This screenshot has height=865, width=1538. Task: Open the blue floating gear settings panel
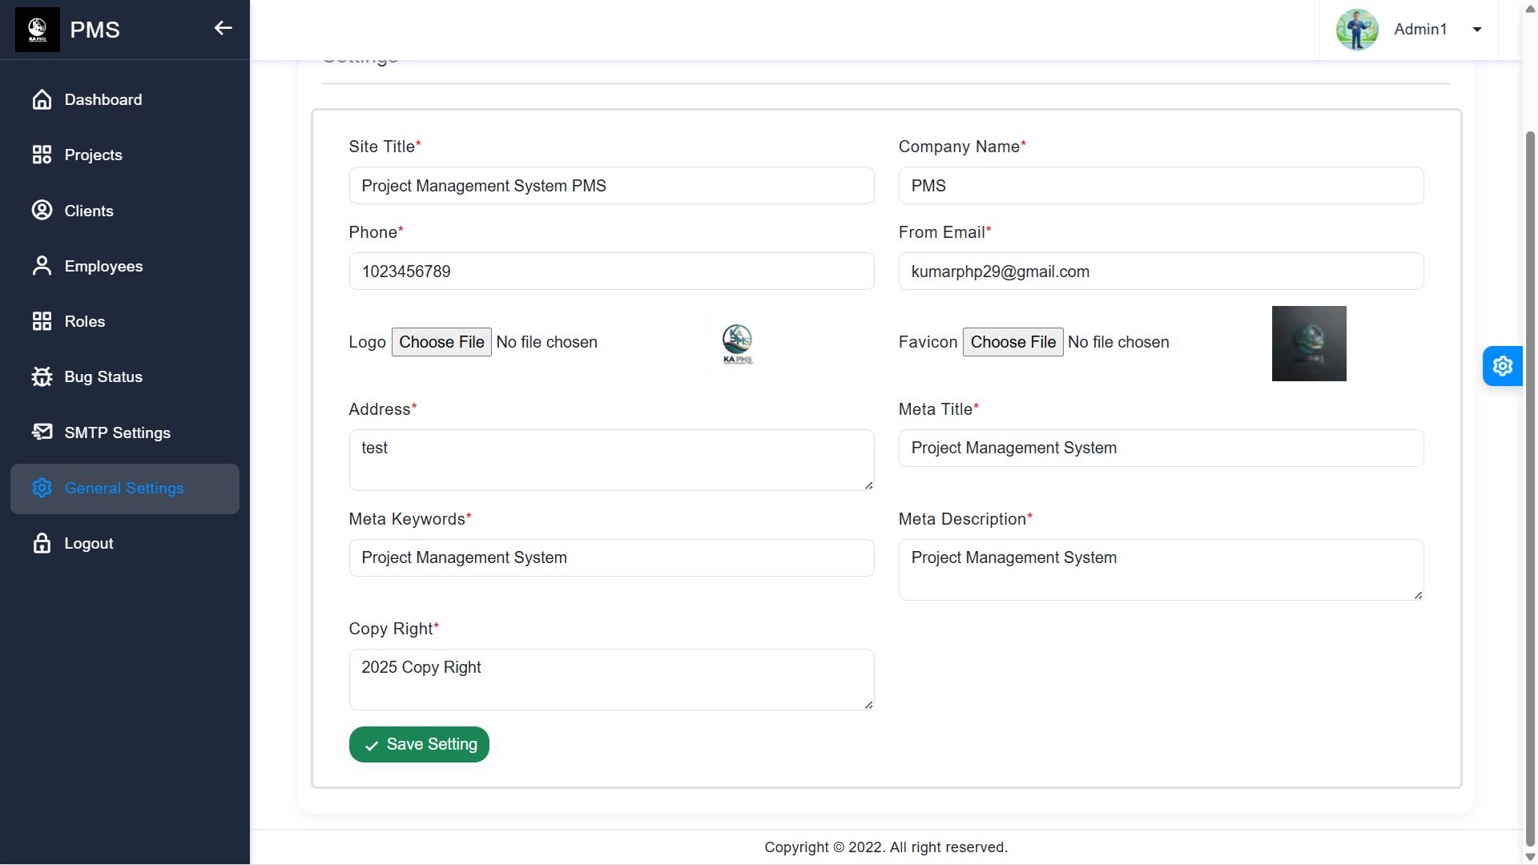click(1502, 366)
